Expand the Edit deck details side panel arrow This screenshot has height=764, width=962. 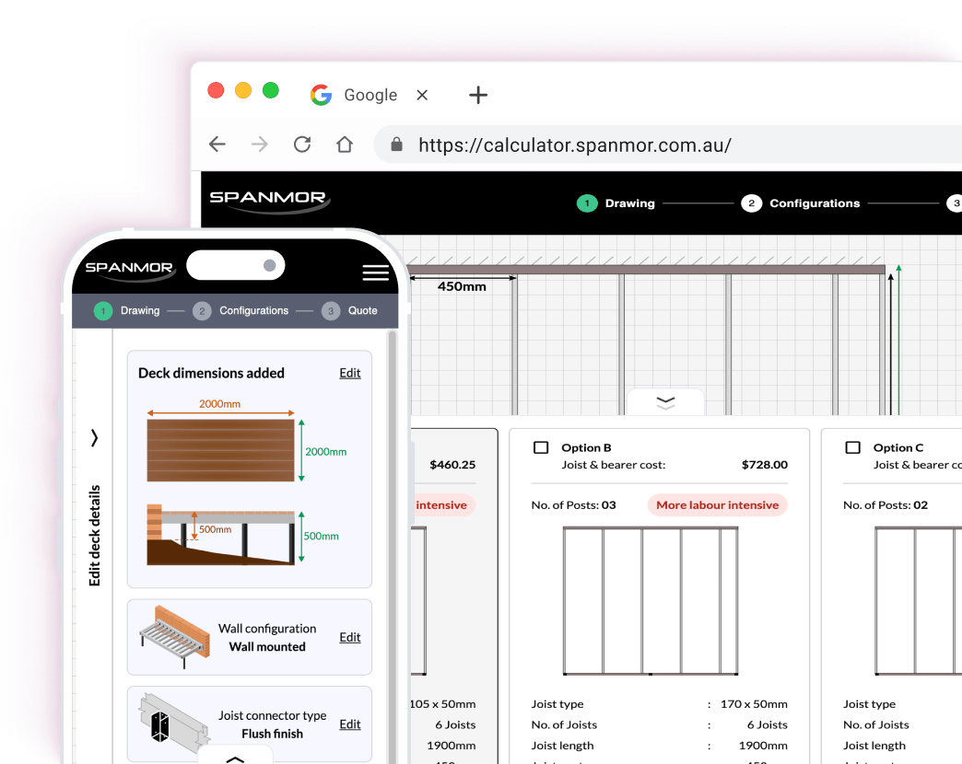[94, 437]
